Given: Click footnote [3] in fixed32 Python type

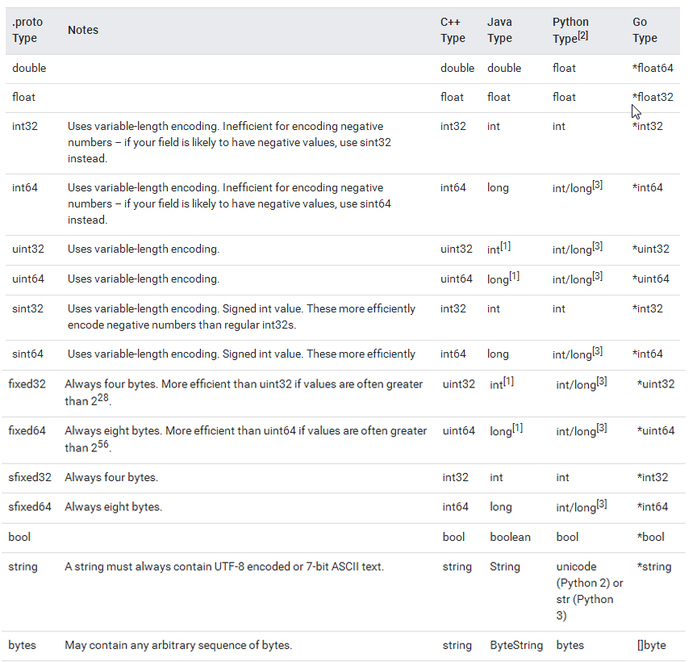Looking at the screenshot, I should click(x=602, y=381).
